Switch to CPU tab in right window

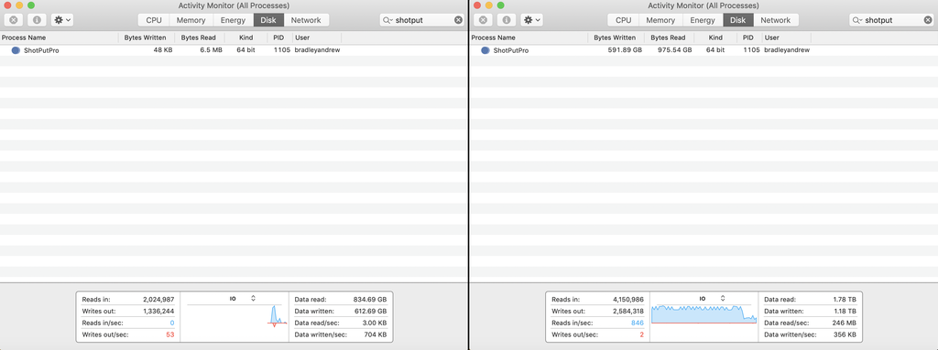click(623, 20)
